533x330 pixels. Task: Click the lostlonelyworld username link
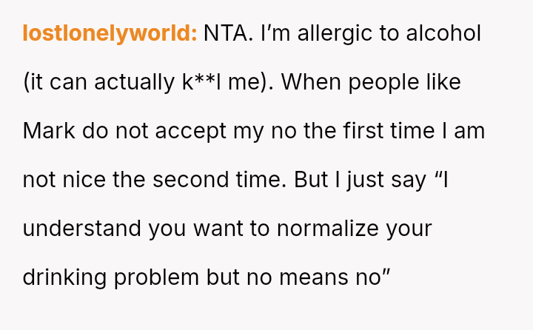pos(110,33)
